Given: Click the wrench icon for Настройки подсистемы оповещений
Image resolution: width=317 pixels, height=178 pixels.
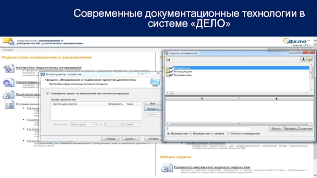Looking at the screenshot, I should coord(9,68).
